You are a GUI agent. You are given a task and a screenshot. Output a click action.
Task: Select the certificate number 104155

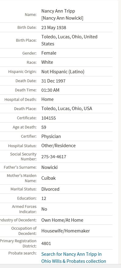(x=48, y=118)
